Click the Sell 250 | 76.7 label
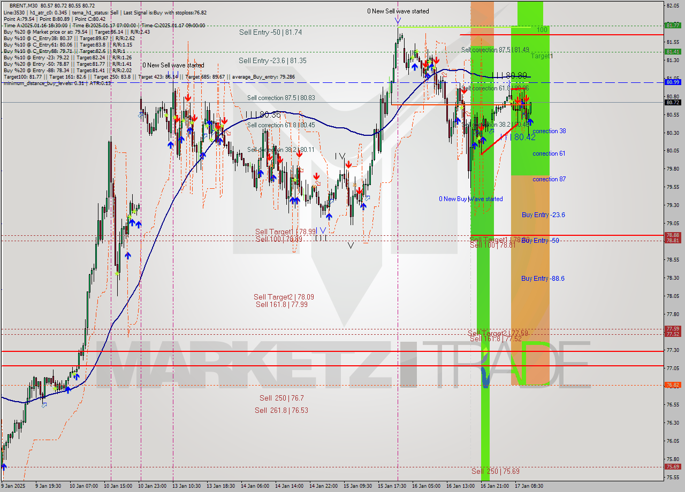Image resolution: width=685 pixels, height=492 pixels. tap(281, 398)
